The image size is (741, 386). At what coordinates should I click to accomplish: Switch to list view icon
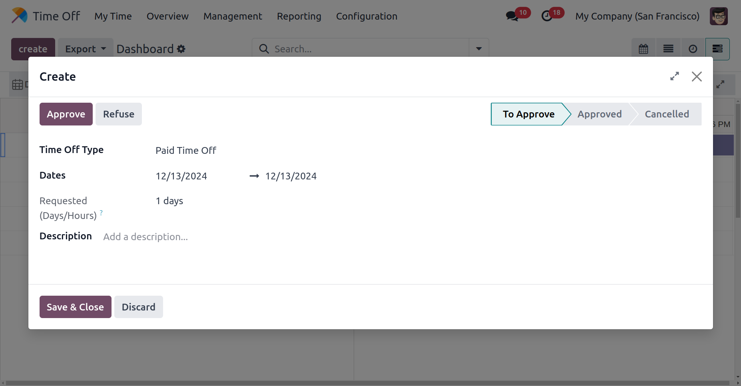[x=668, y=49]
